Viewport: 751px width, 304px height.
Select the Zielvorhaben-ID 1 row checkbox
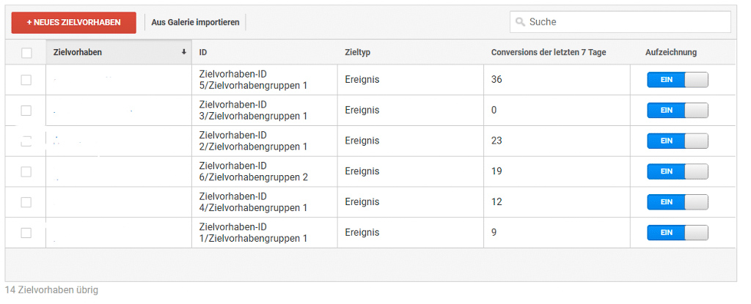click(26, 233)
